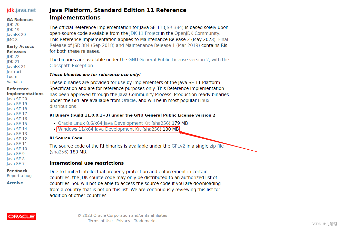
Task: Open Privacy footer link
Action: [x=123, y=221]
